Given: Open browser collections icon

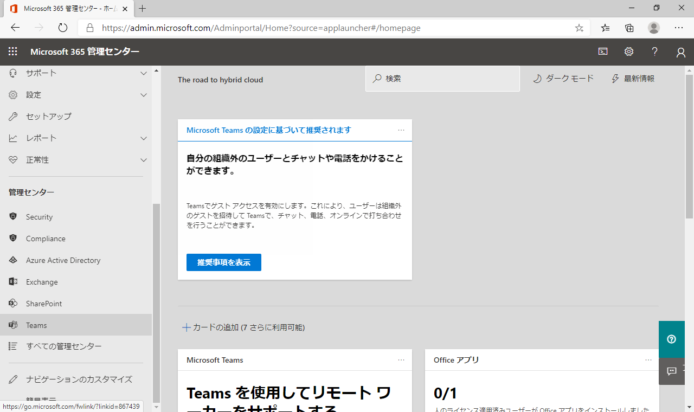Looking at the screenshot, I should pyautogui.click(x=629, y=28).
